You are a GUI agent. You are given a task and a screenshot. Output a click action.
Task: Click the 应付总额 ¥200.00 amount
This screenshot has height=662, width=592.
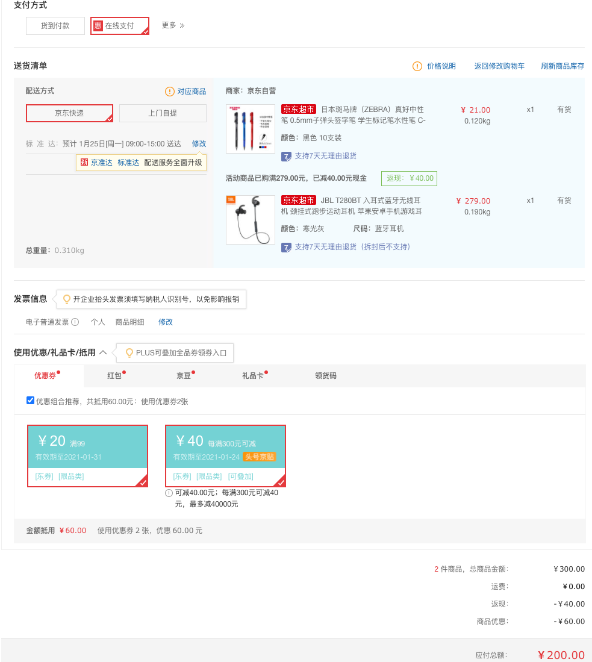click(561, 655)
